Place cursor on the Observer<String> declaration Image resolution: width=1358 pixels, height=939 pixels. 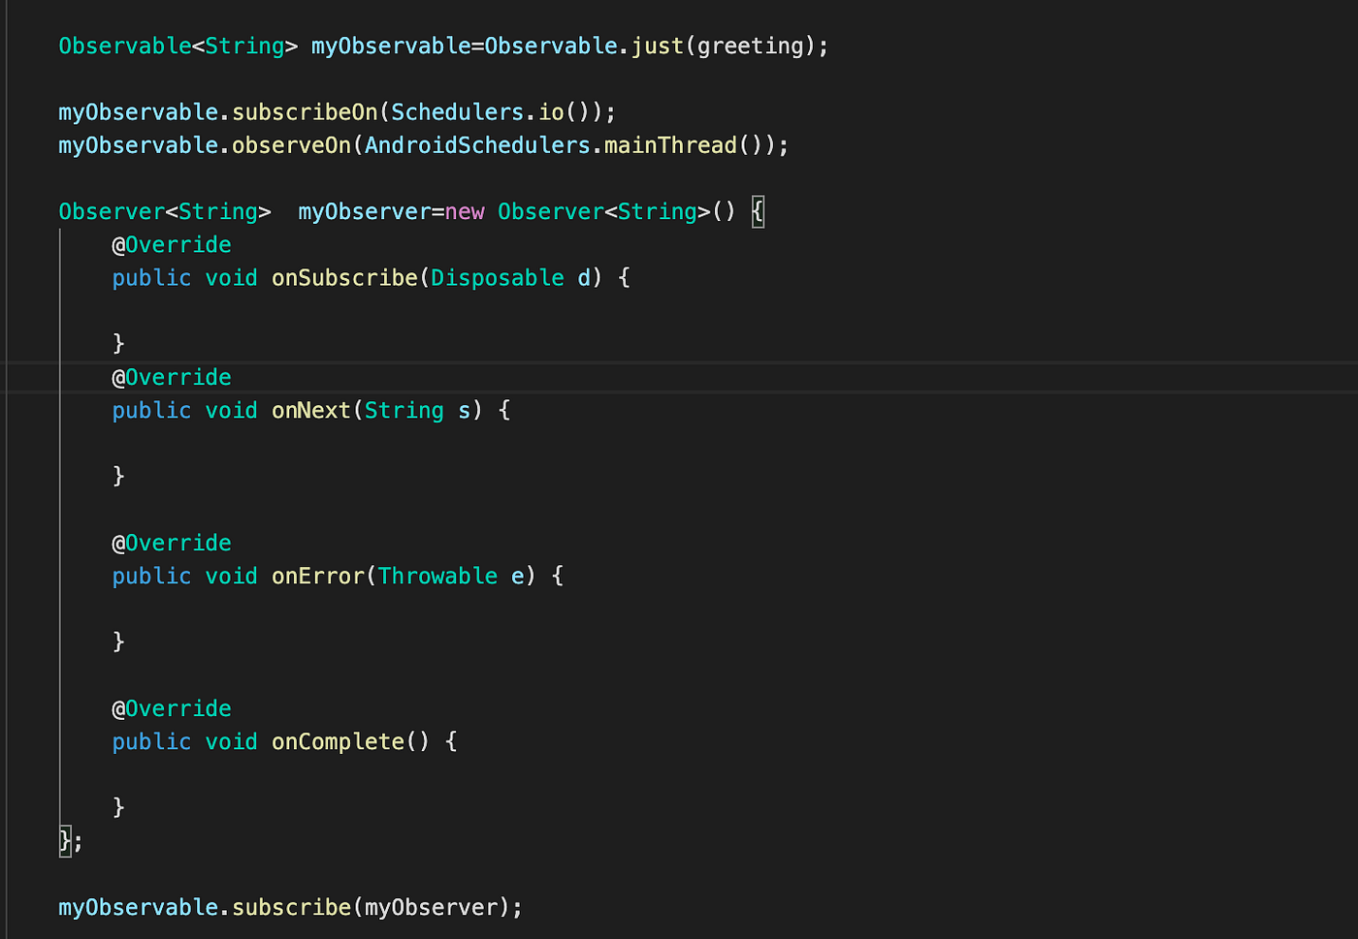pyautogui.click(x=163, y=211)
